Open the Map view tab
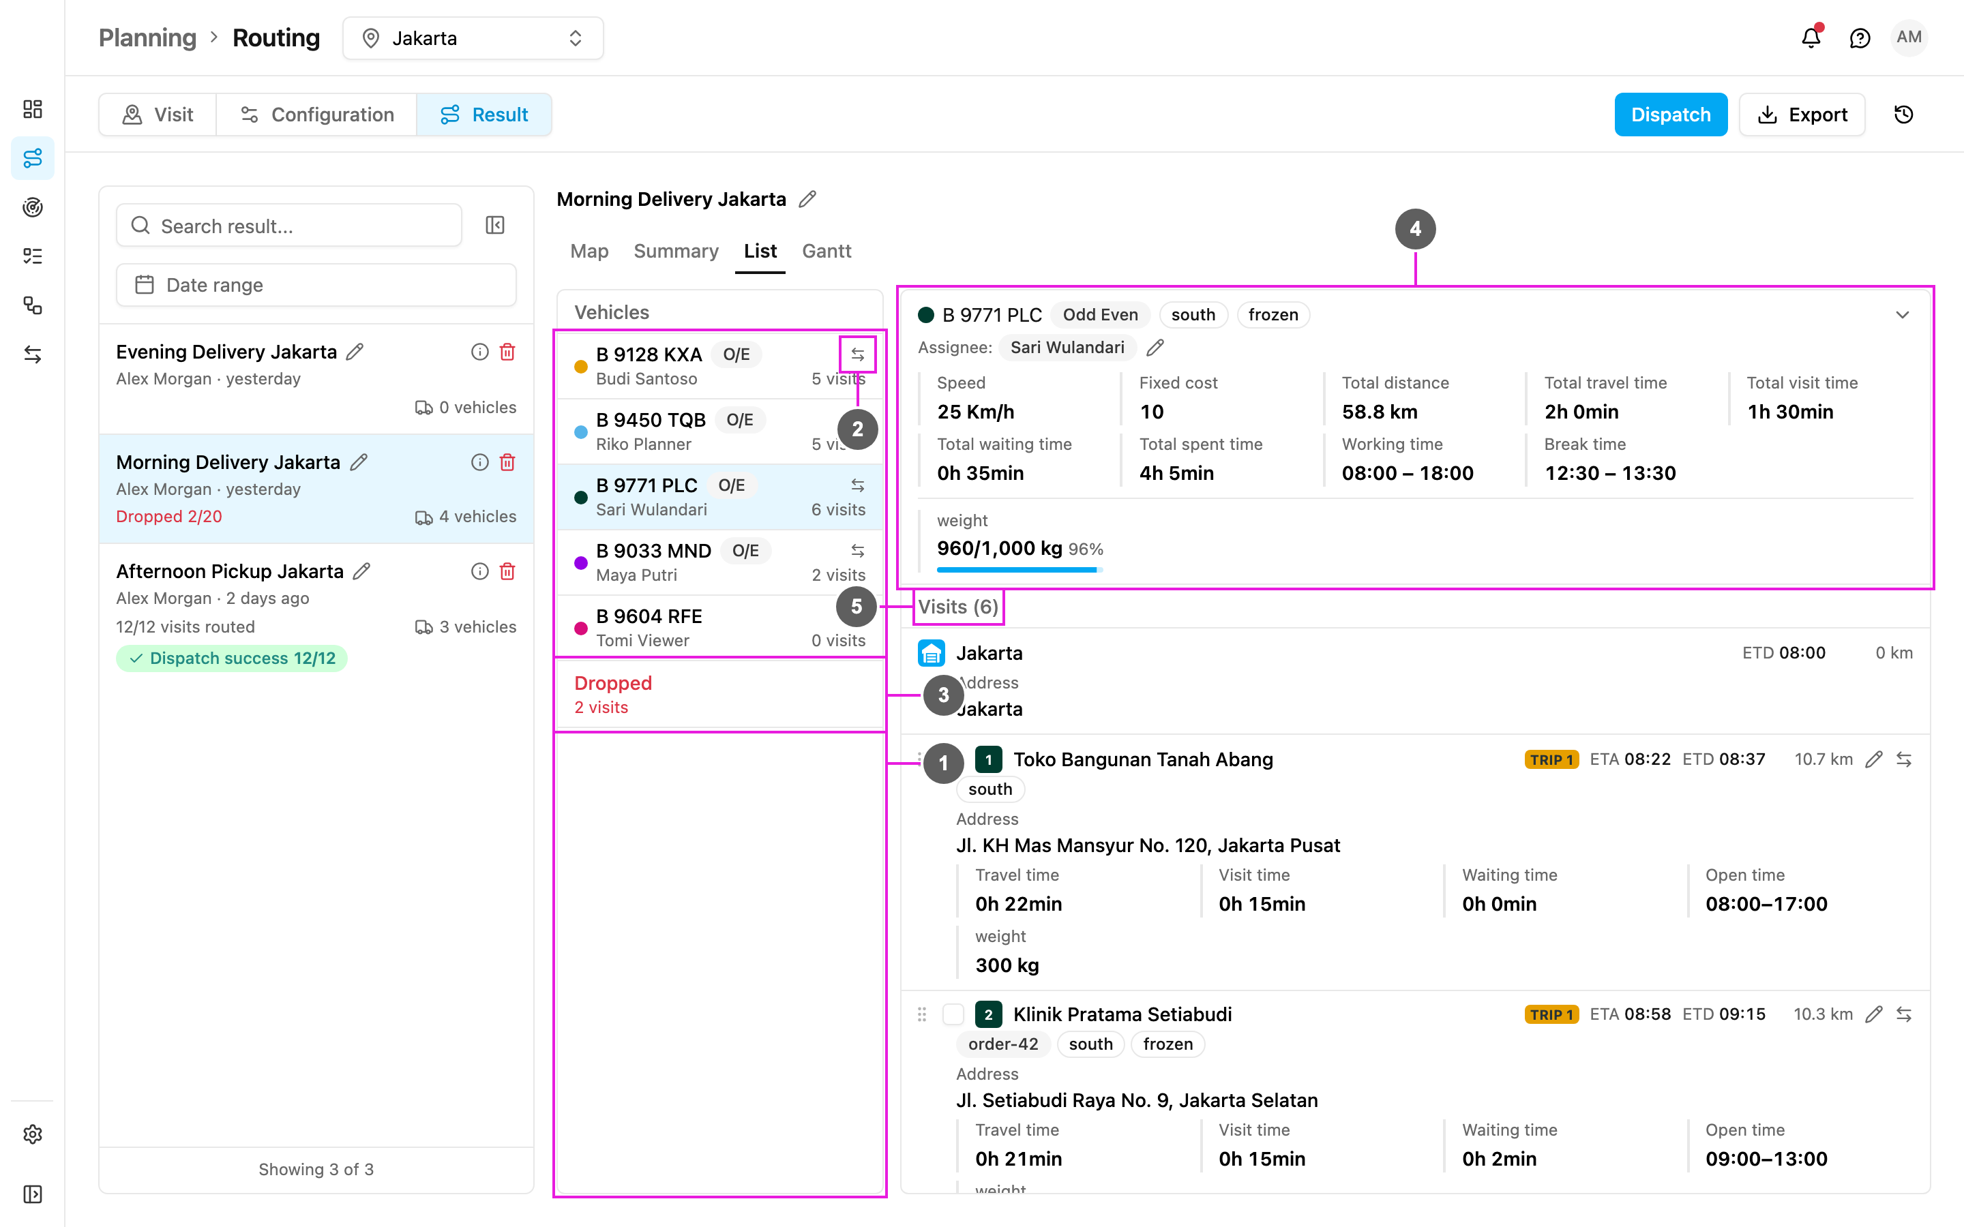The height and width of the screenshot is (1227, 1964). (x=589, y=251)
